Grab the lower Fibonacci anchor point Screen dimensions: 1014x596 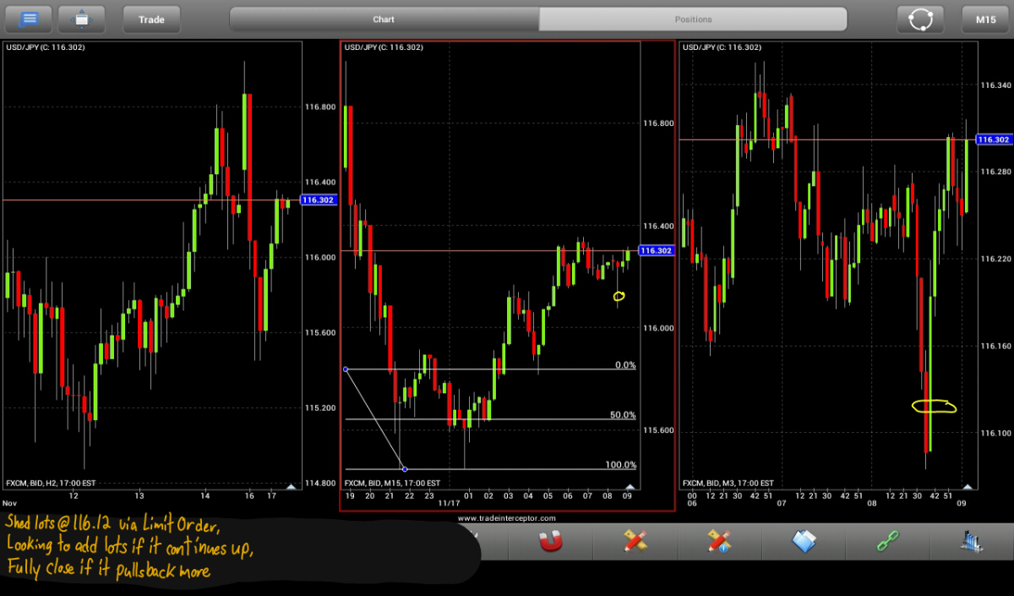coord(406,469)
